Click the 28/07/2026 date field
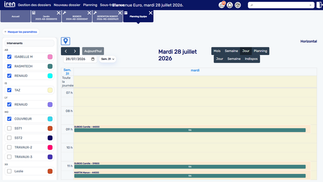This screenshot has width=323, height=182. [x=80, y=59]
